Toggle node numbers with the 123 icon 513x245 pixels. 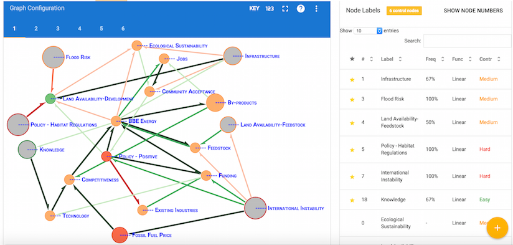pyautogui.click(x=270, y=9)
